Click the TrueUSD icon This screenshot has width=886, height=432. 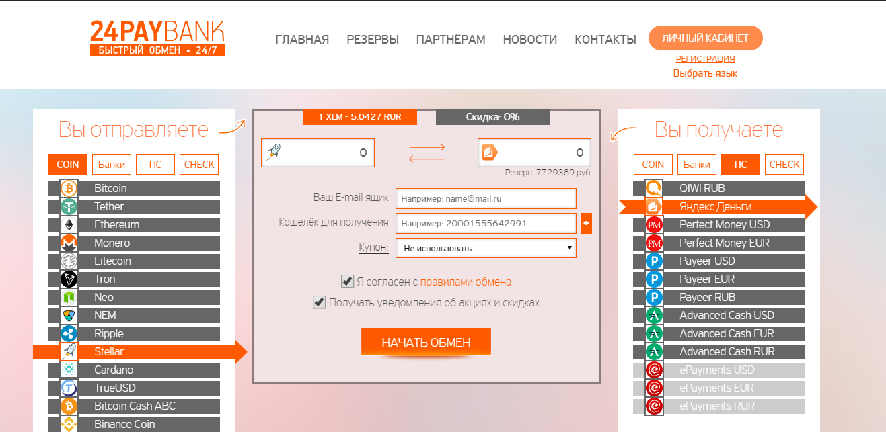(x=69, y=388)
